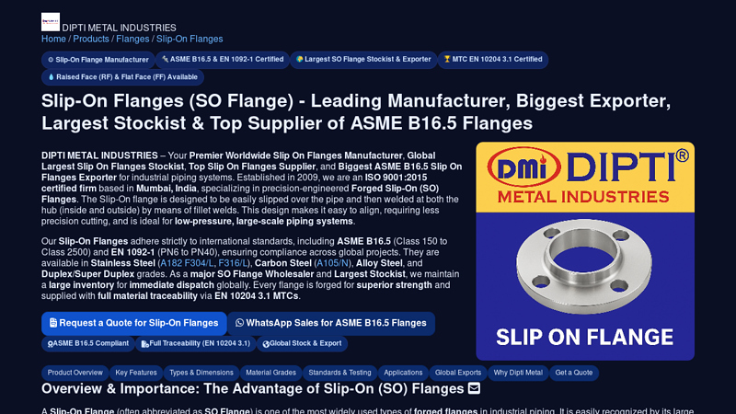Click the globe icon on Largest SO Flange Stockist badge
Viewport: 736px width, 414px height.
pyautogui.click(x=300, y=59)
